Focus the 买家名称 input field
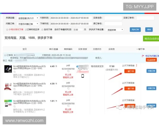159x127 pixels. point(113,18)
